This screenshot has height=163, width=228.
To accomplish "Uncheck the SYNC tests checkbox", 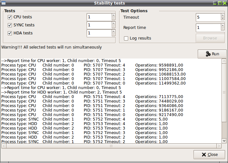I will [10, 25].
